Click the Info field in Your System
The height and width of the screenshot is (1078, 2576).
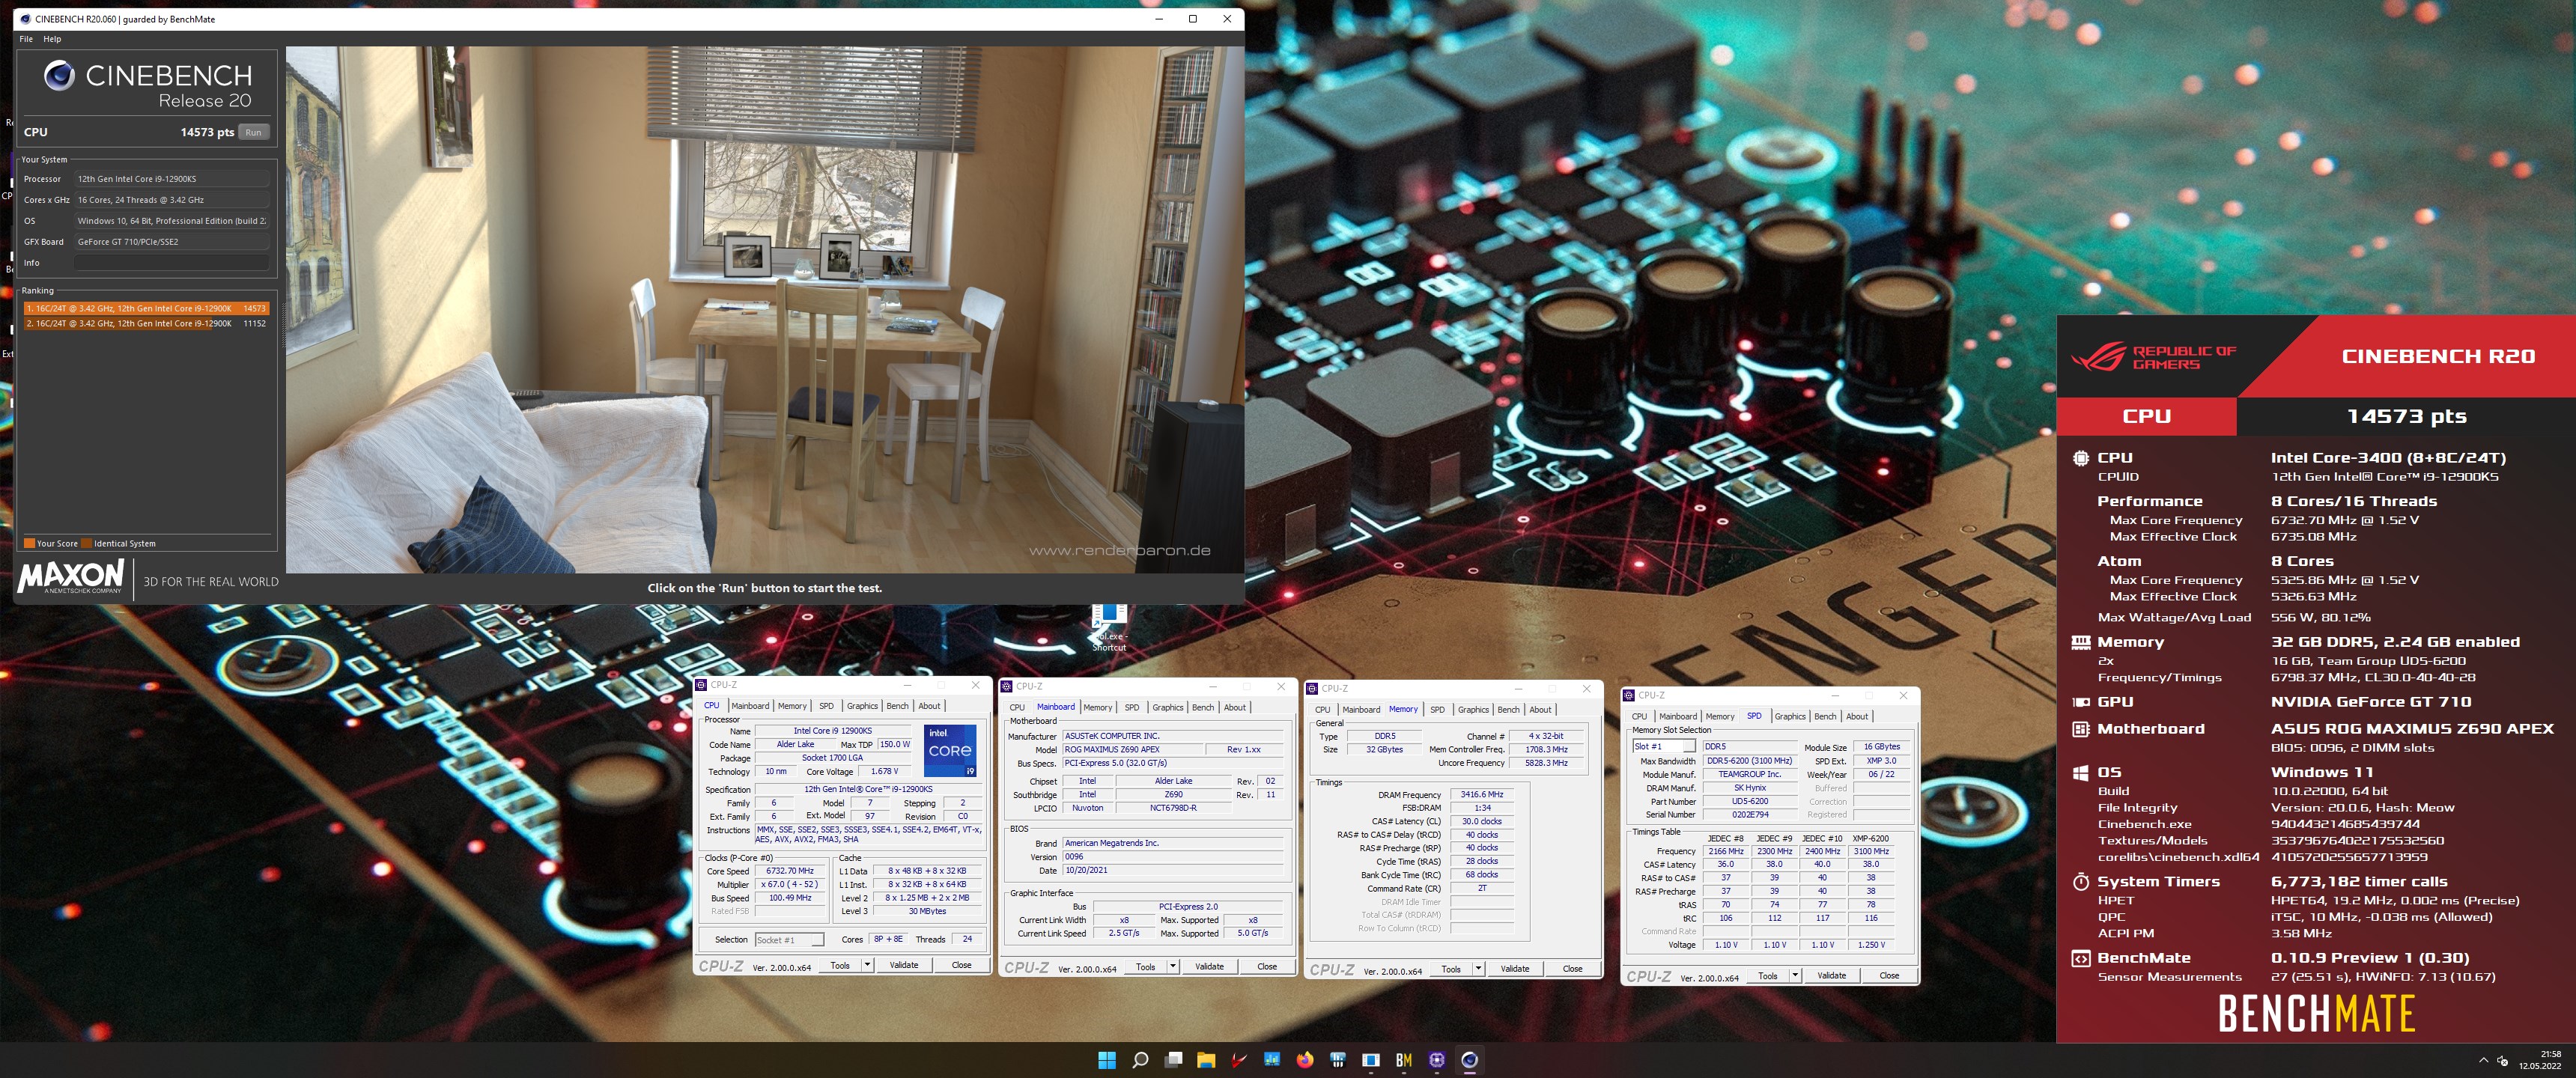[x=172, y=263]
